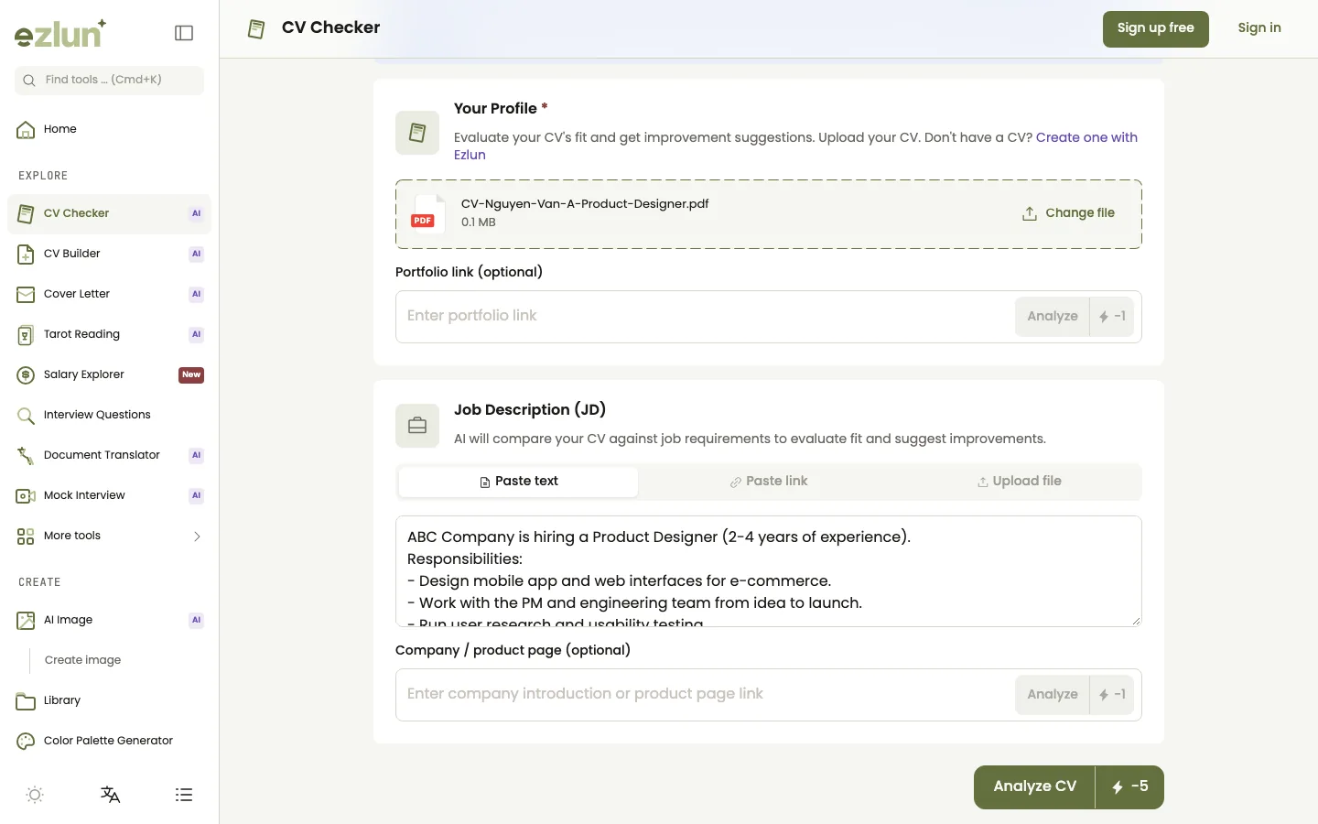
Task: Click the Document Translator icon
Action: (x=26, y=455)
